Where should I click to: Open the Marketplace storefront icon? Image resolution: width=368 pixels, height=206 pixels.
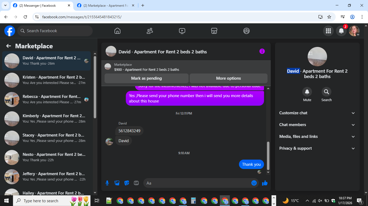(214, 31)
